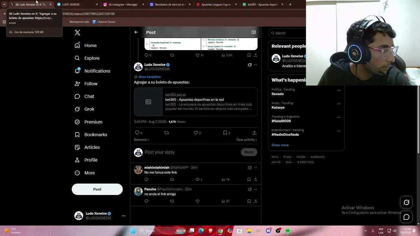Switch to the Instagram Mensajes tab

click(x=124, y=5)
